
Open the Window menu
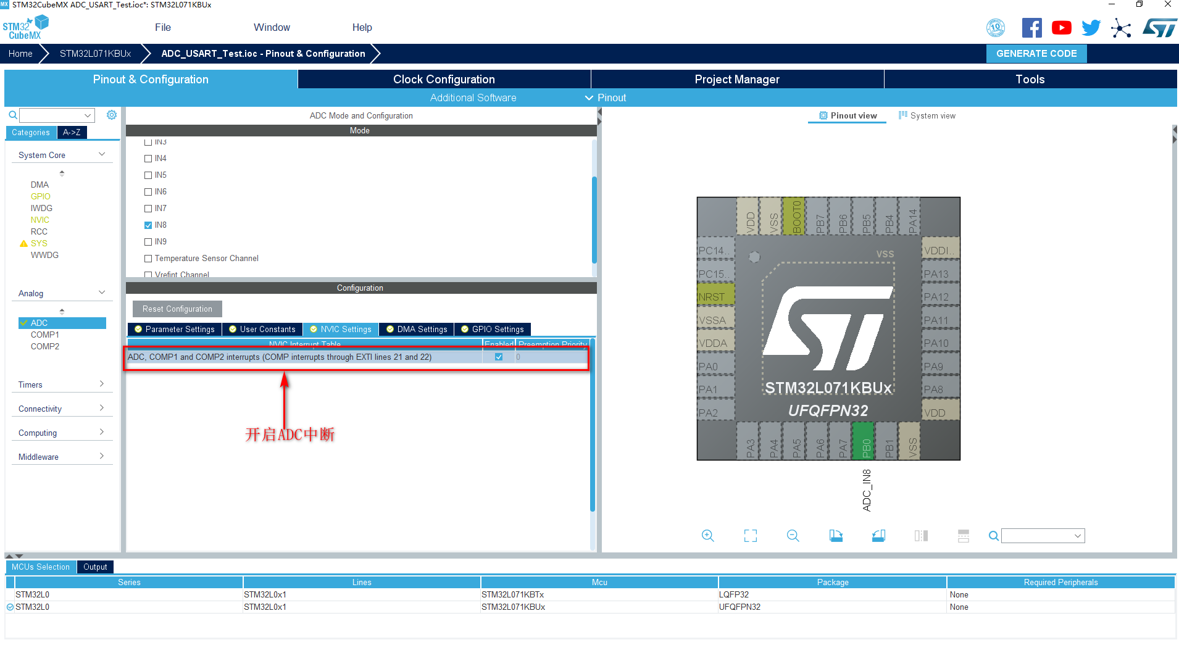pos(272,27)
